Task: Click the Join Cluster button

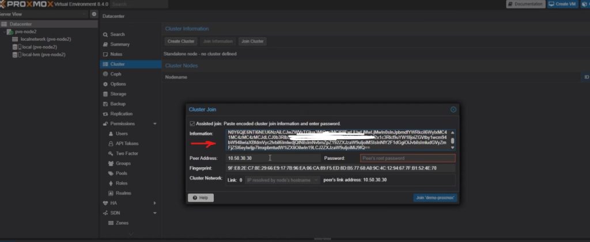Action: [252, 41]
